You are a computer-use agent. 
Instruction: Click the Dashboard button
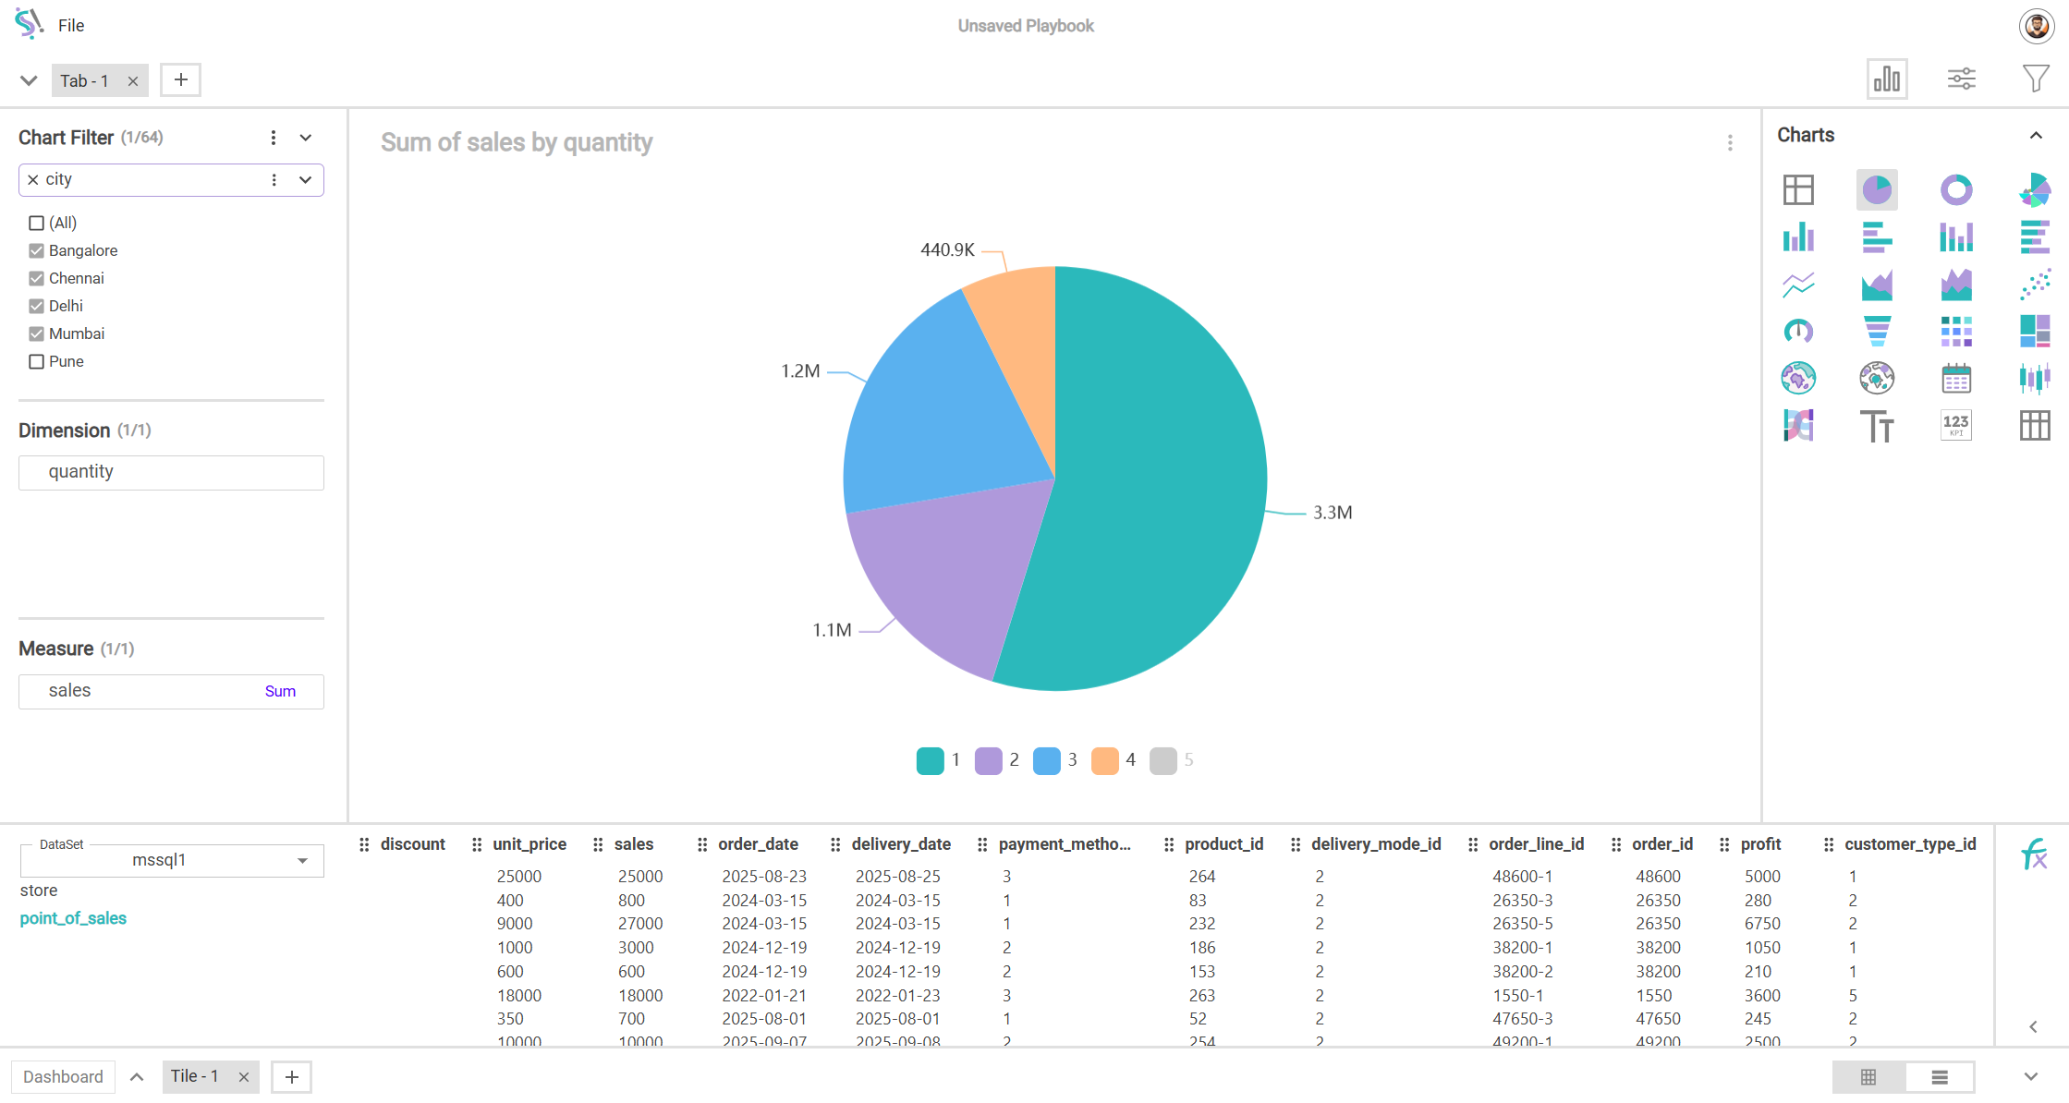[63, 1077]
